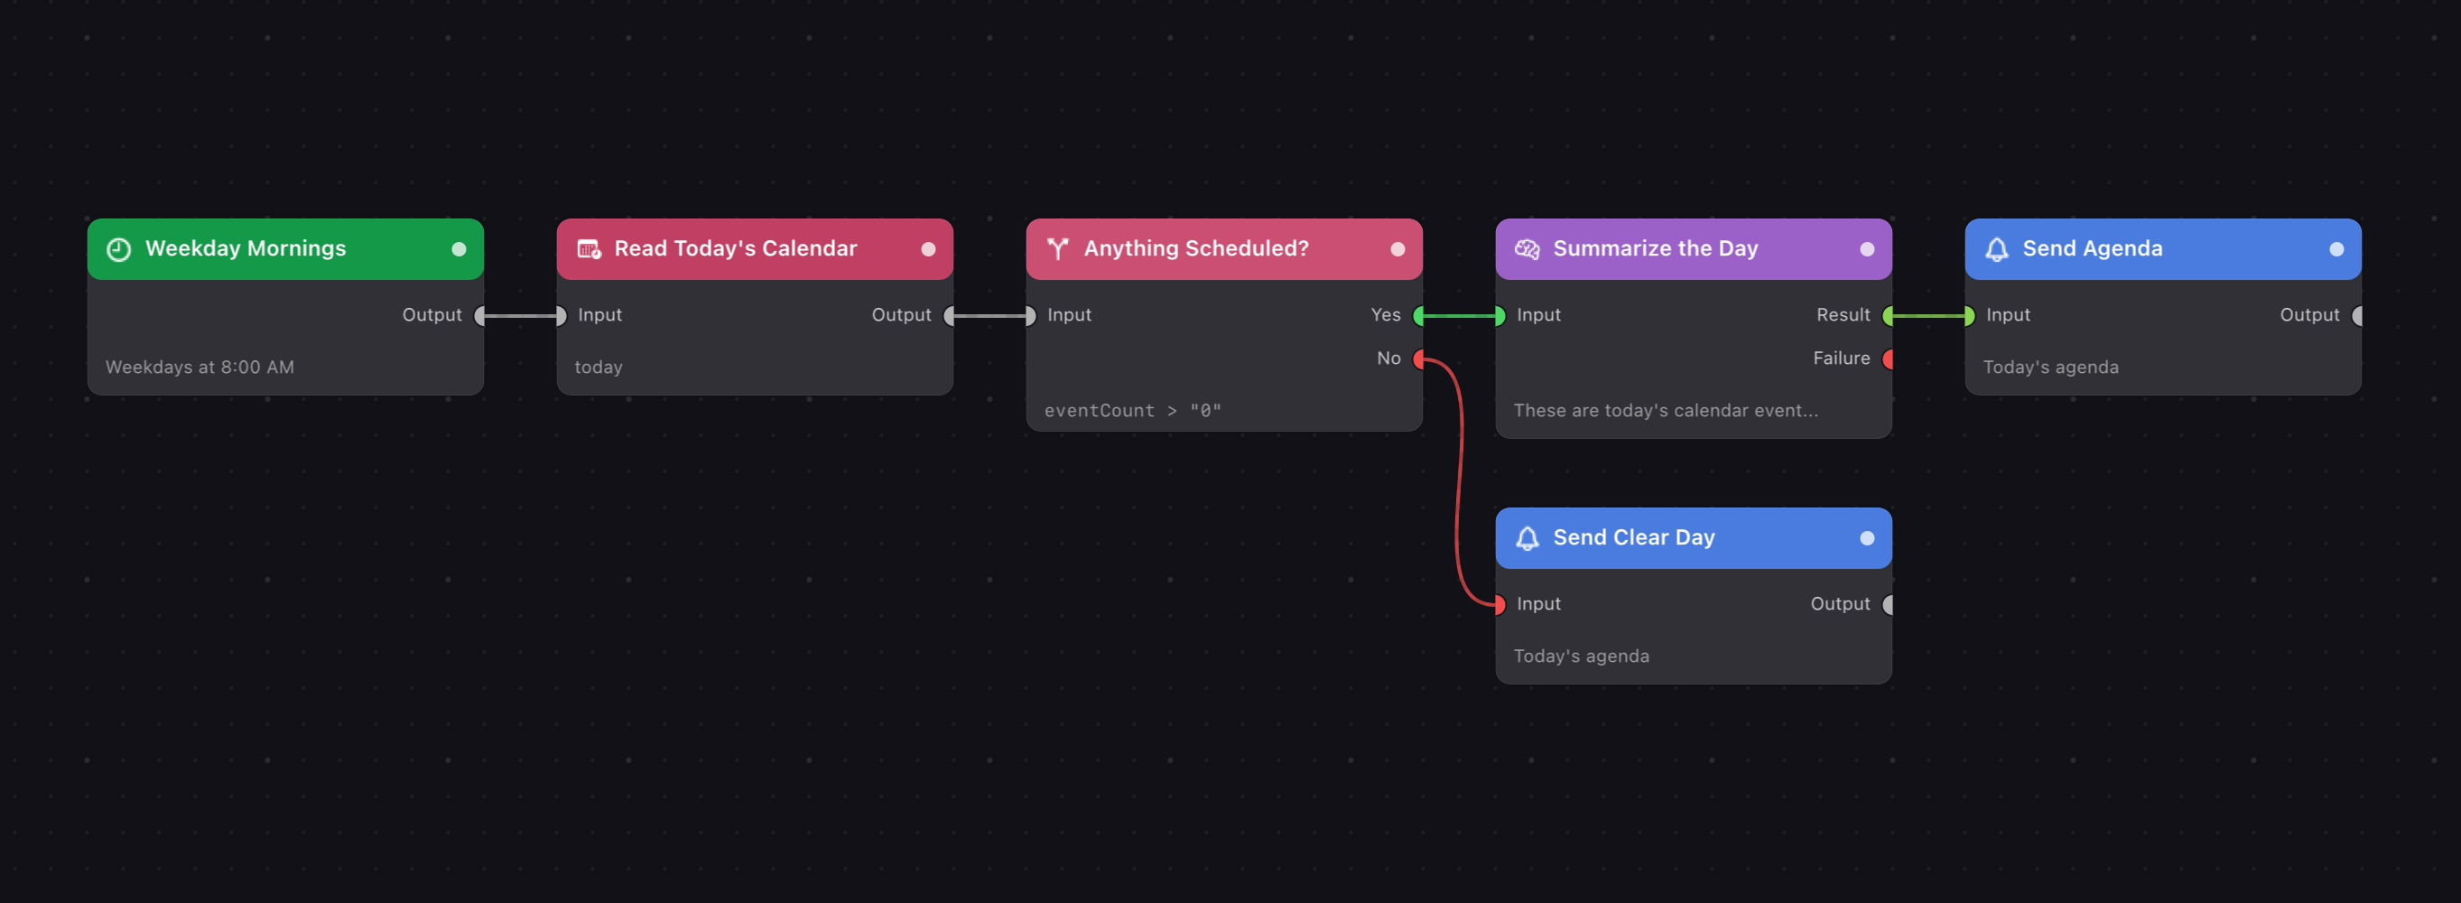Click the green wire from Result to Send Agenda
Viewport: 2461px width, 903px height.
click(1929, 315)
